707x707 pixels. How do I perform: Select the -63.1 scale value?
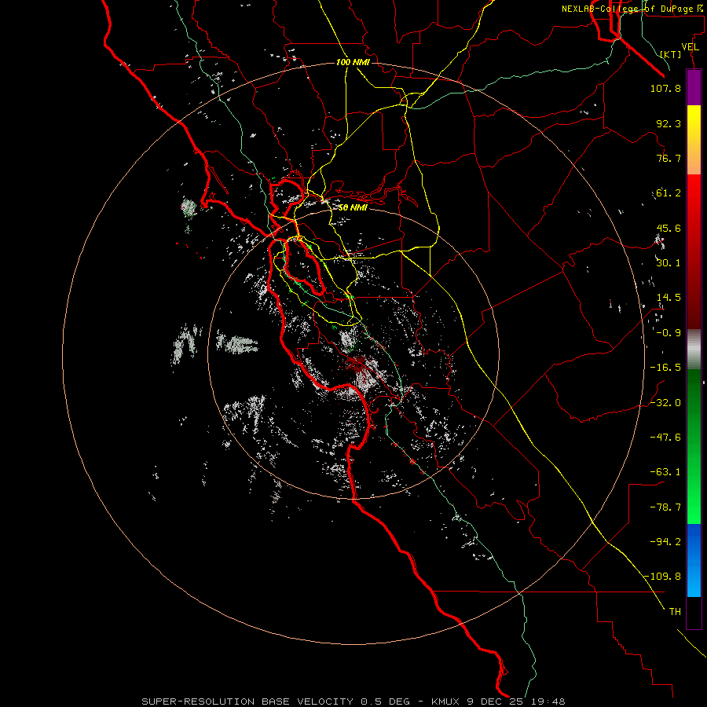coord(665,472)
